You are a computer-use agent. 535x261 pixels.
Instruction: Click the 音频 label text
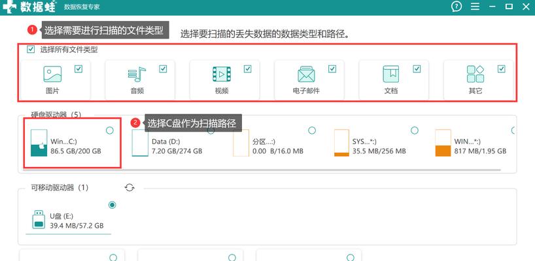click(x=137, y=91)
